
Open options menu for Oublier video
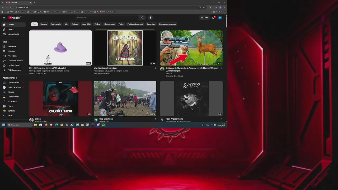click(91, 119)
